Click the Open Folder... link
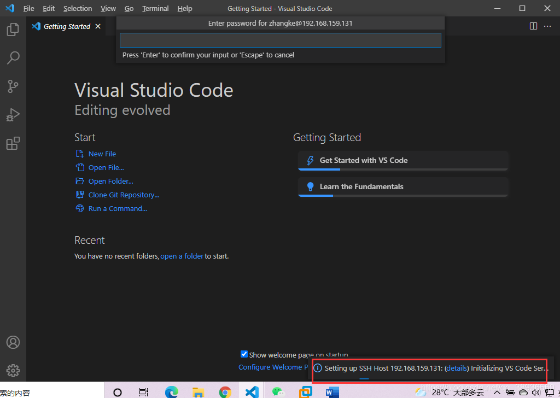 click(x=110, y=182)
